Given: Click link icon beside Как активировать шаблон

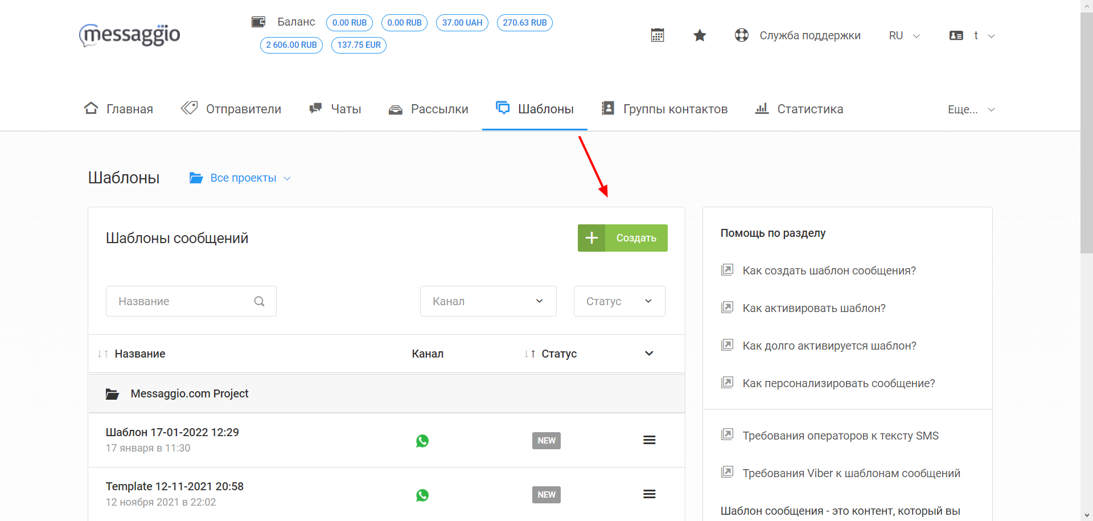Looking at the screenshot, I should (x=727, y=307).
